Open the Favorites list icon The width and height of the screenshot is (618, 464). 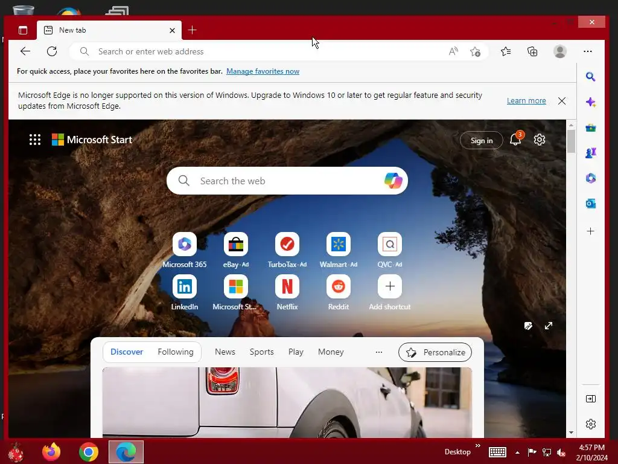pos(506,51)
